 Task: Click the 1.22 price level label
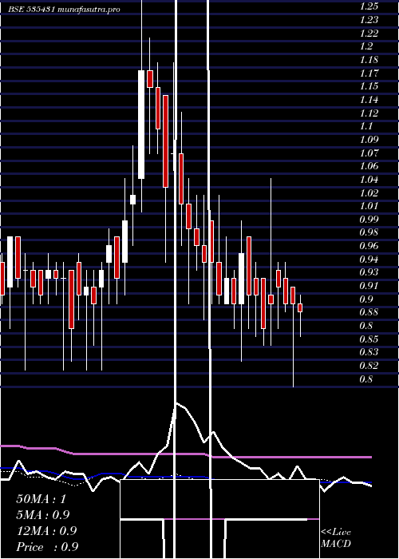point(369,34)
